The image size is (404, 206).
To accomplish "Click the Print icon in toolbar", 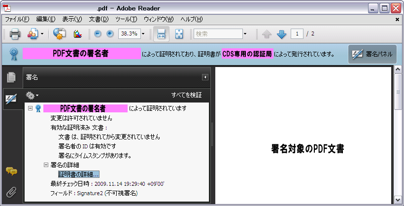I will 15,34.
